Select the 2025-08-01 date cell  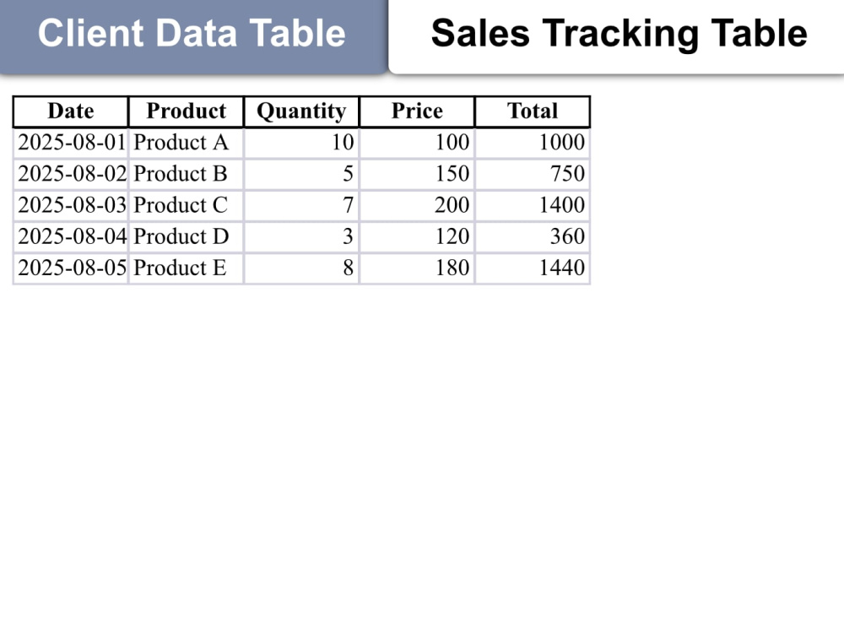click(x=71, y=143)
